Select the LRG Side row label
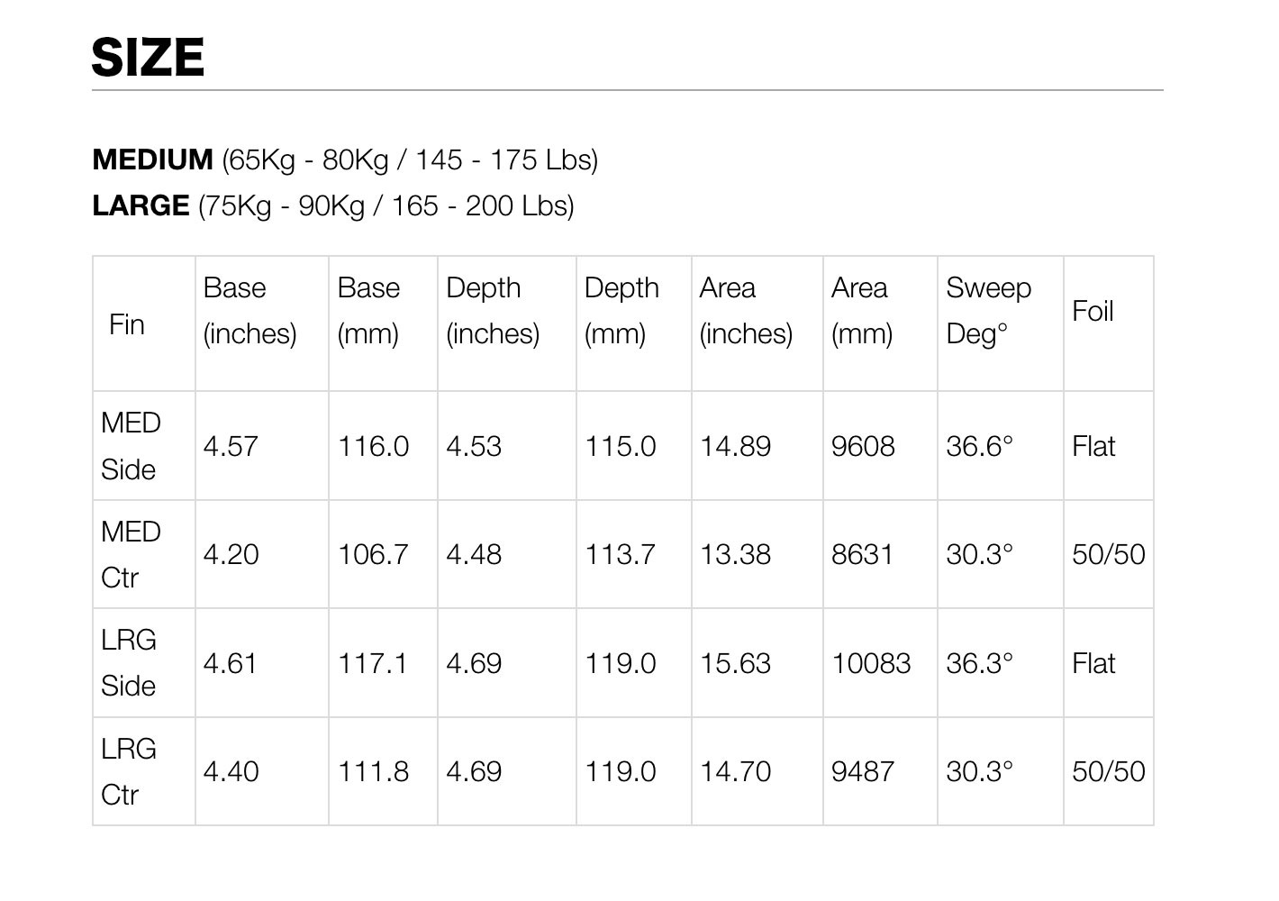 (x=129, y=663)
